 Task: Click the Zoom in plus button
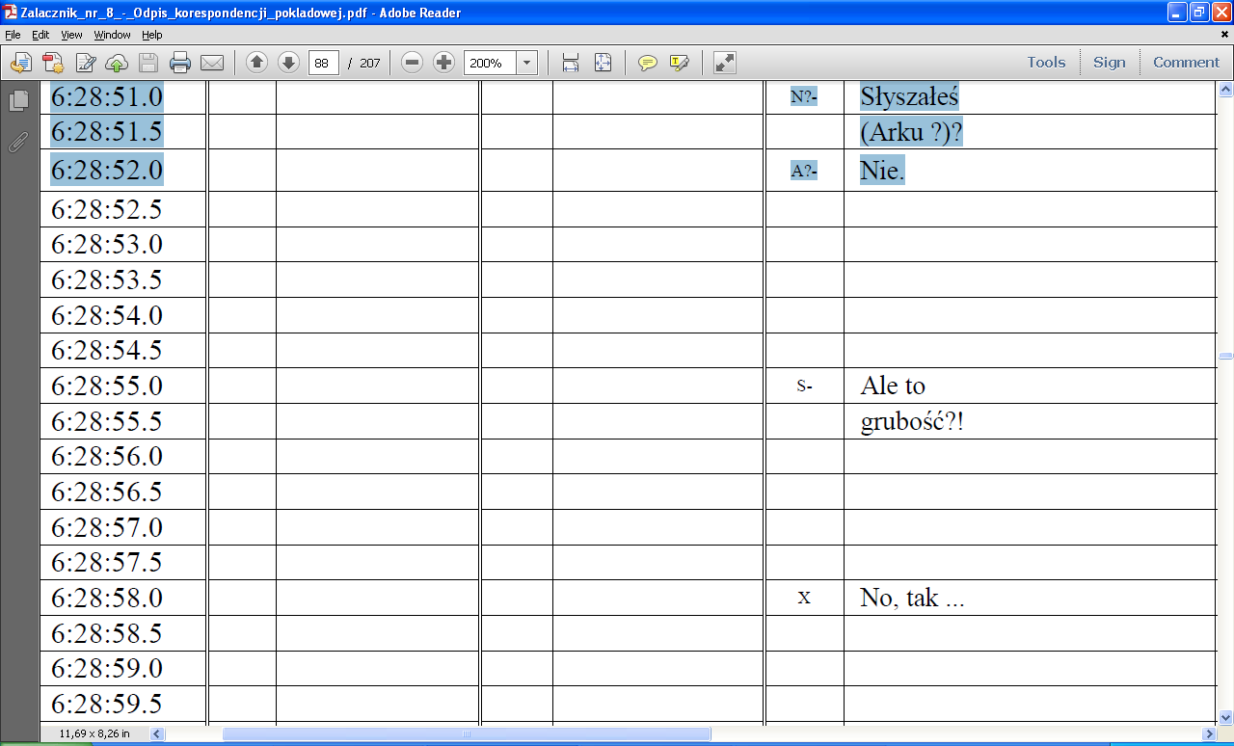click(443, 63)
